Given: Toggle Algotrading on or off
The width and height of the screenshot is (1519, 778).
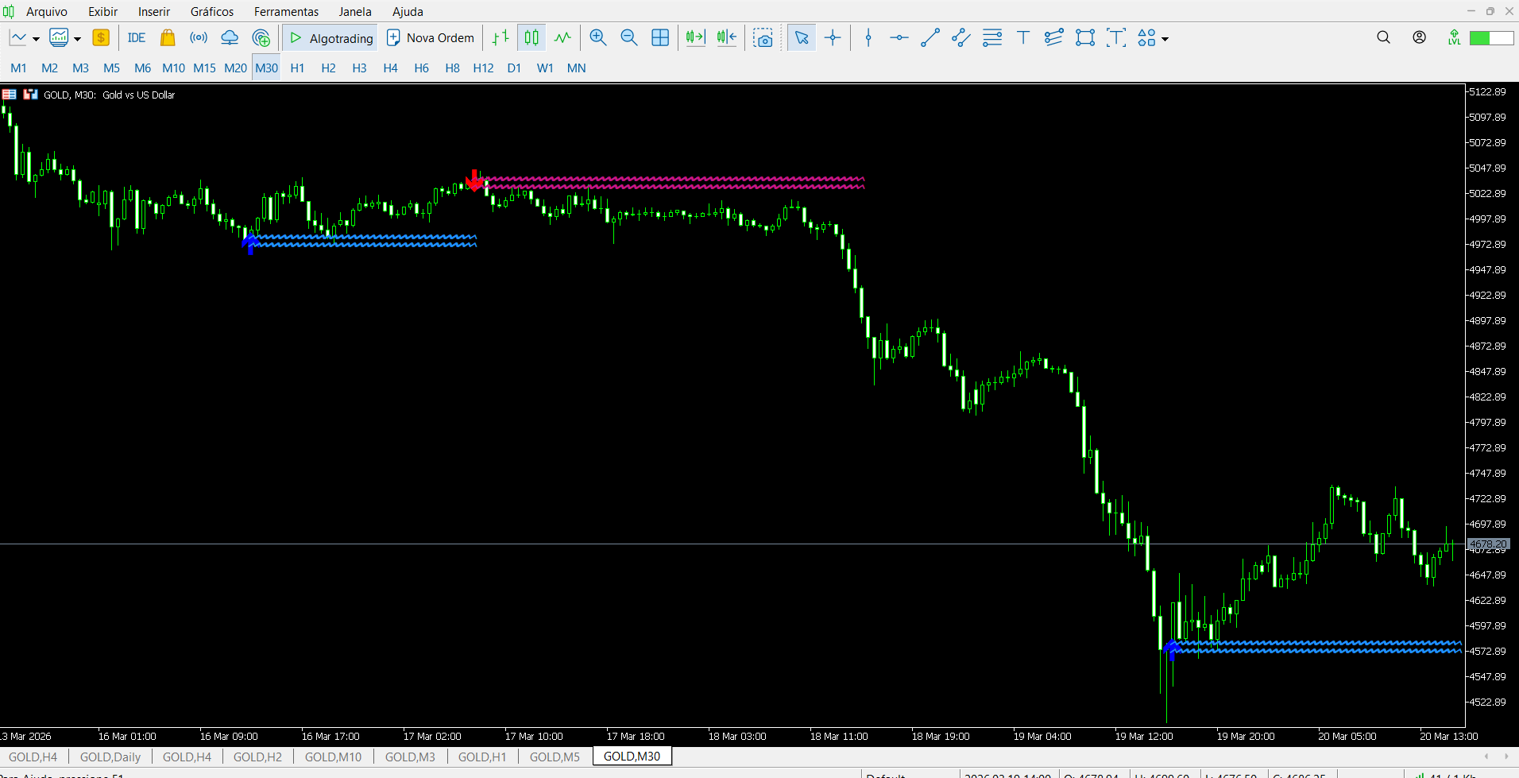Looking at the screenshot, I should tap(331, 38).
